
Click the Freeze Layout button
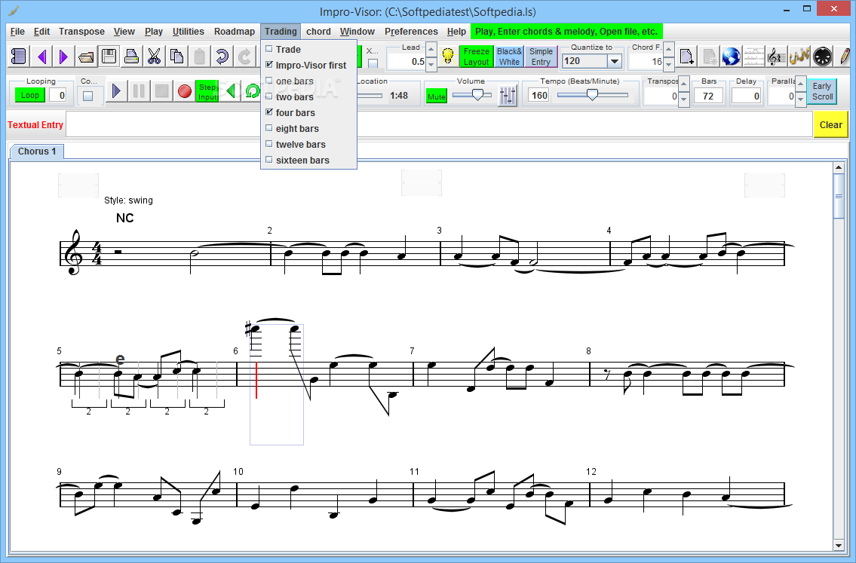[477, 57]
